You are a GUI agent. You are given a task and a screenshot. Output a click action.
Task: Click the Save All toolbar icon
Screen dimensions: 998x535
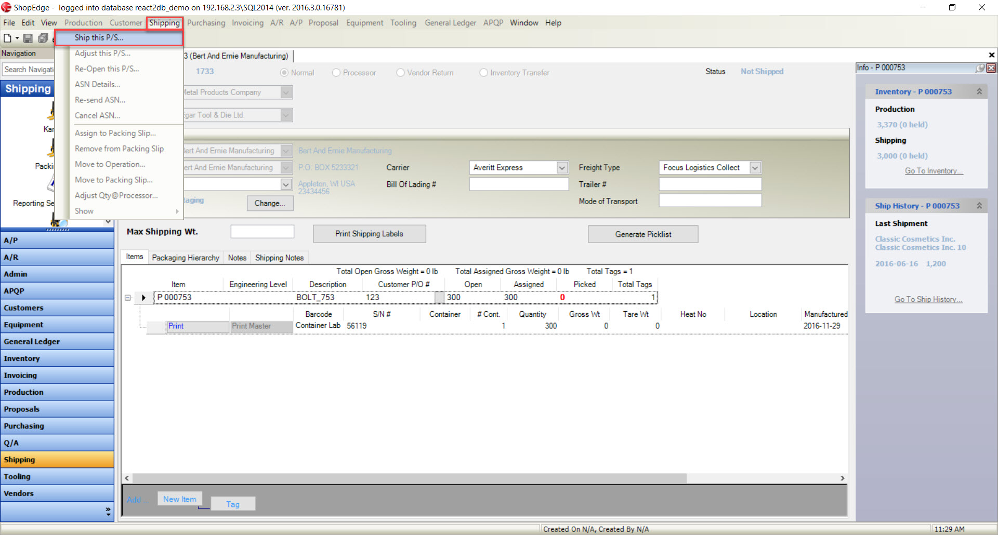[43, 38]
